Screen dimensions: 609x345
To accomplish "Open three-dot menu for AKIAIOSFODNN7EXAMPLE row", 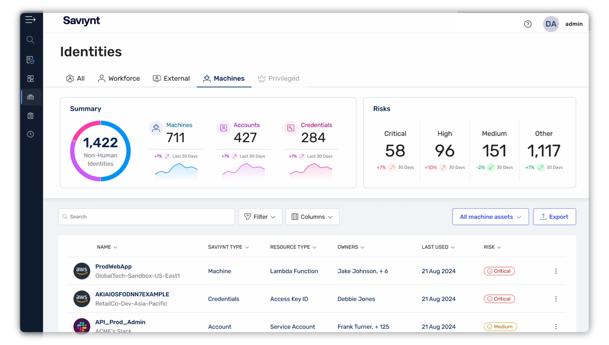I will pyautogui.click(x=556, y=299).
